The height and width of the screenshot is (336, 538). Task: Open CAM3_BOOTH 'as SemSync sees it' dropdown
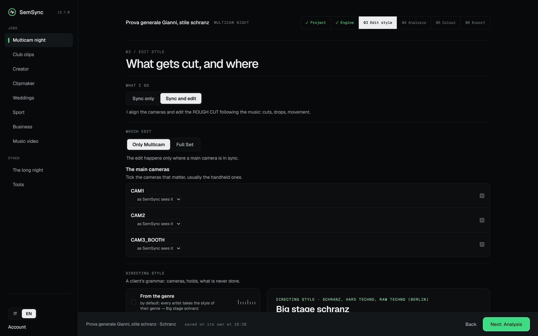point(157,248)
